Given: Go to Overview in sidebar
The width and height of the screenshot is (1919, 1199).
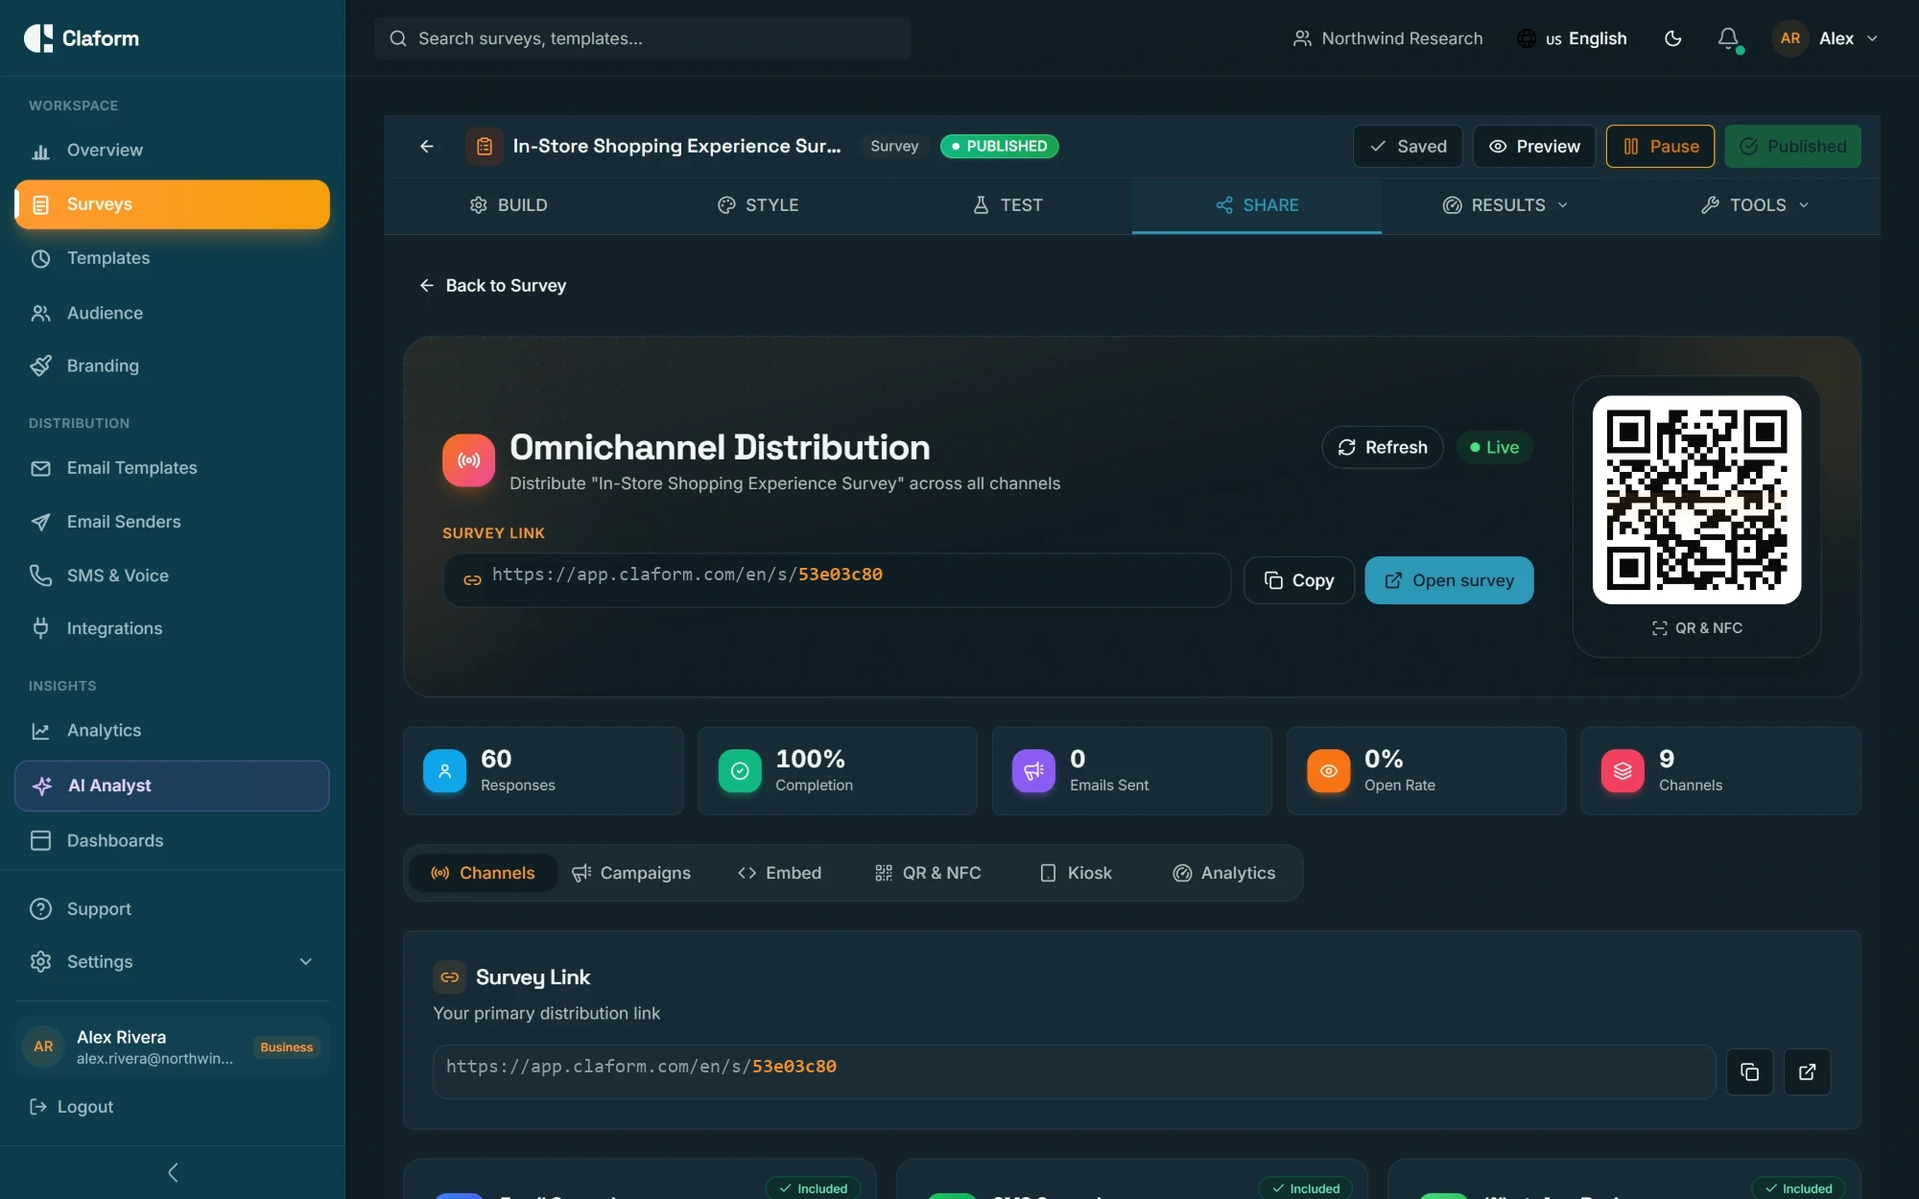Looking at the screenshot, I should click(172, 150).
